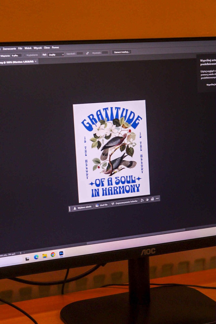The width and height of the screenshot is (216, 324).
Task: Click the swap width and height arrows
Action: coord(87,53)
